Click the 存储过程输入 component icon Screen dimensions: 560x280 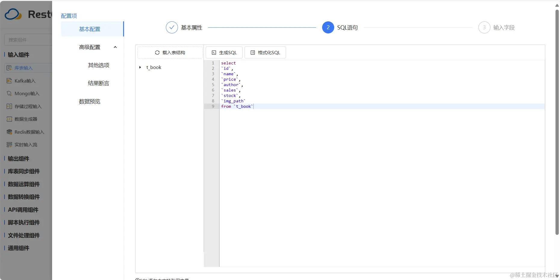click(x=9, y=106)
